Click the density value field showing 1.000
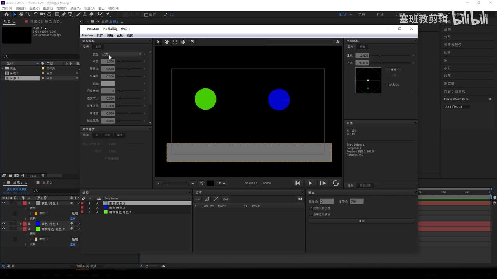The height and width of the screenshot is (279, 497). coord(108,61)
